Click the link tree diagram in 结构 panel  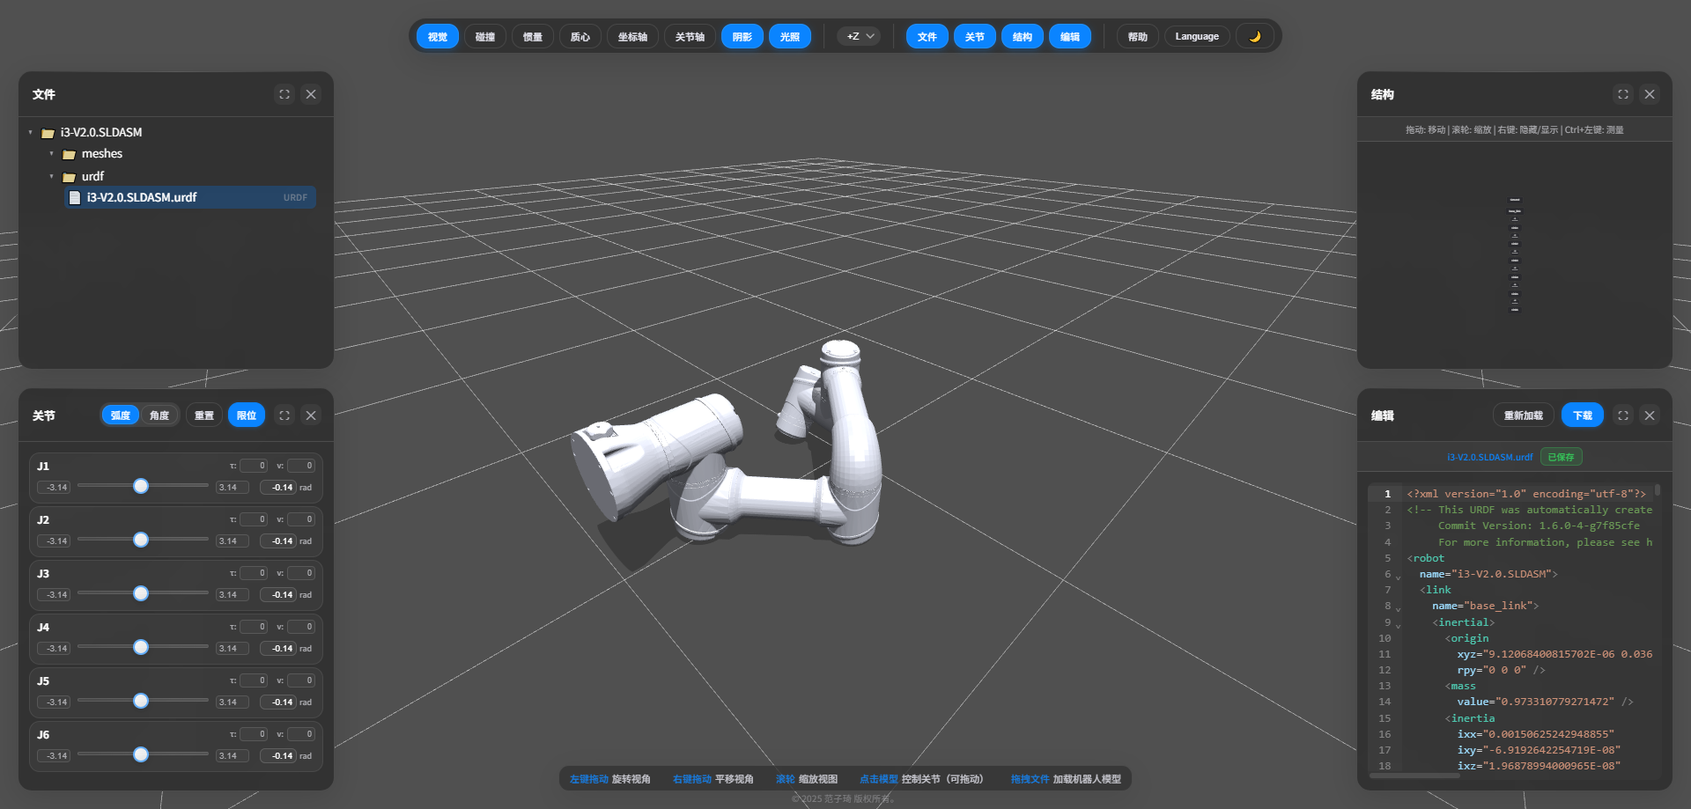(1515, 255)
